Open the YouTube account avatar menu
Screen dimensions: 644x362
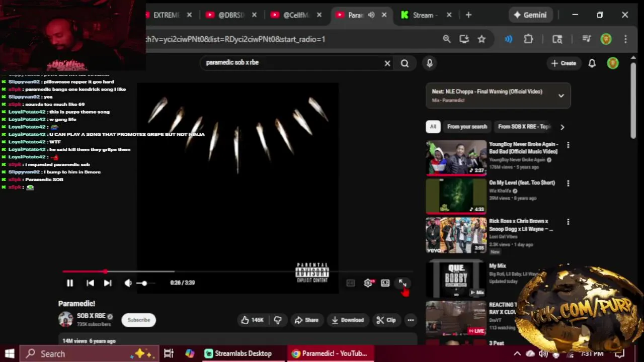(x=613, y=63)
